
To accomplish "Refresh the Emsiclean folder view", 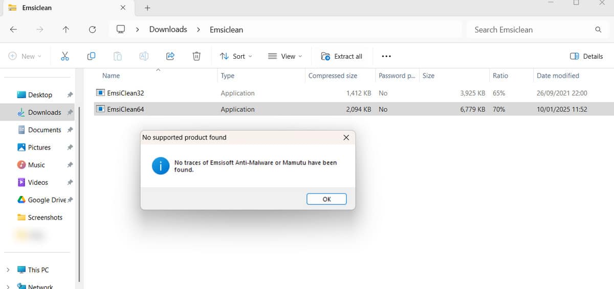I will pos(93,30).
